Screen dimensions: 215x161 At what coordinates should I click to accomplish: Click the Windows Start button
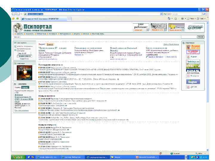18,157
